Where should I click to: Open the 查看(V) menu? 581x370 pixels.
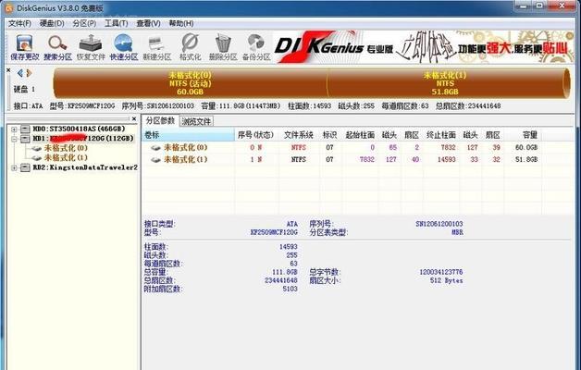tap(148, 23)
